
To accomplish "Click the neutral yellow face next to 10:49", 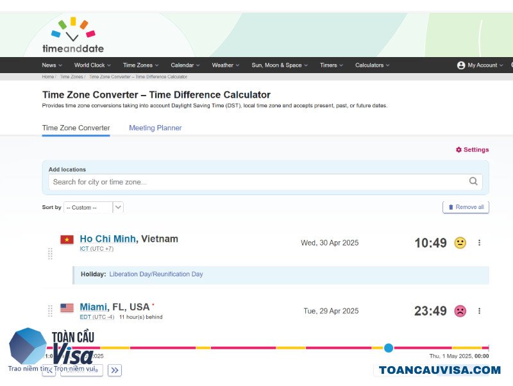I will (460, 243).
